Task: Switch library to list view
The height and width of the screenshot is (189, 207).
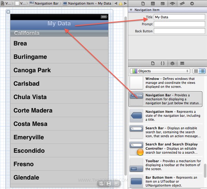Action: pyautogui.click(x=202, y=71)
